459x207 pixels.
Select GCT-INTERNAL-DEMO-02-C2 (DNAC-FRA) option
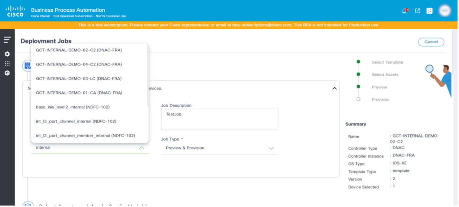(x=89, y=50)
